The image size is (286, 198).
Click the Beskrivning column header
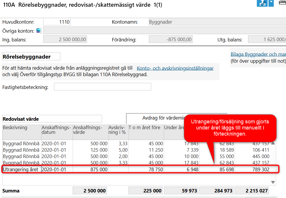point(22,132)
